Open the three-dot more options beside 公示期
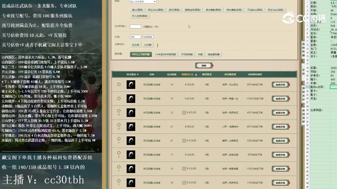This screenshot has width=337, height=189. [x=157, y=45]
